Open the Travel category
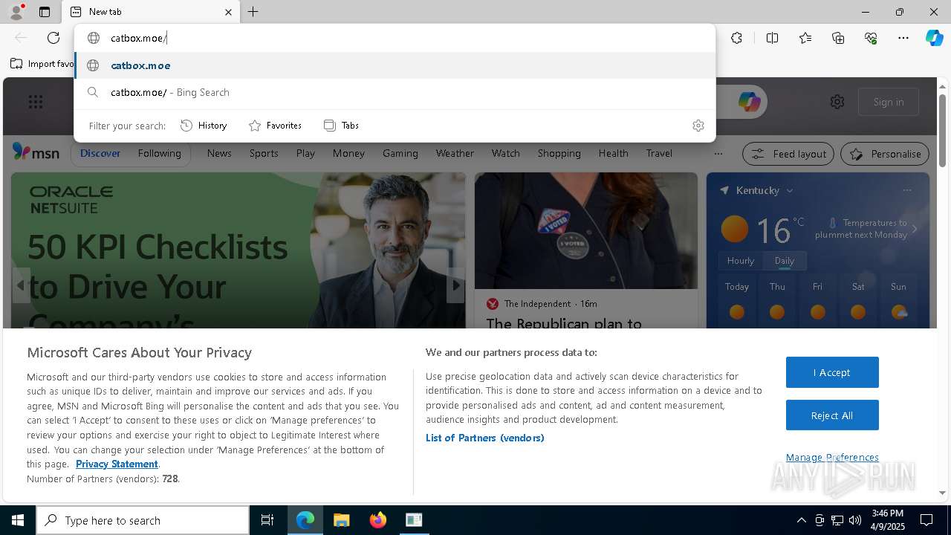 point(659,153)
